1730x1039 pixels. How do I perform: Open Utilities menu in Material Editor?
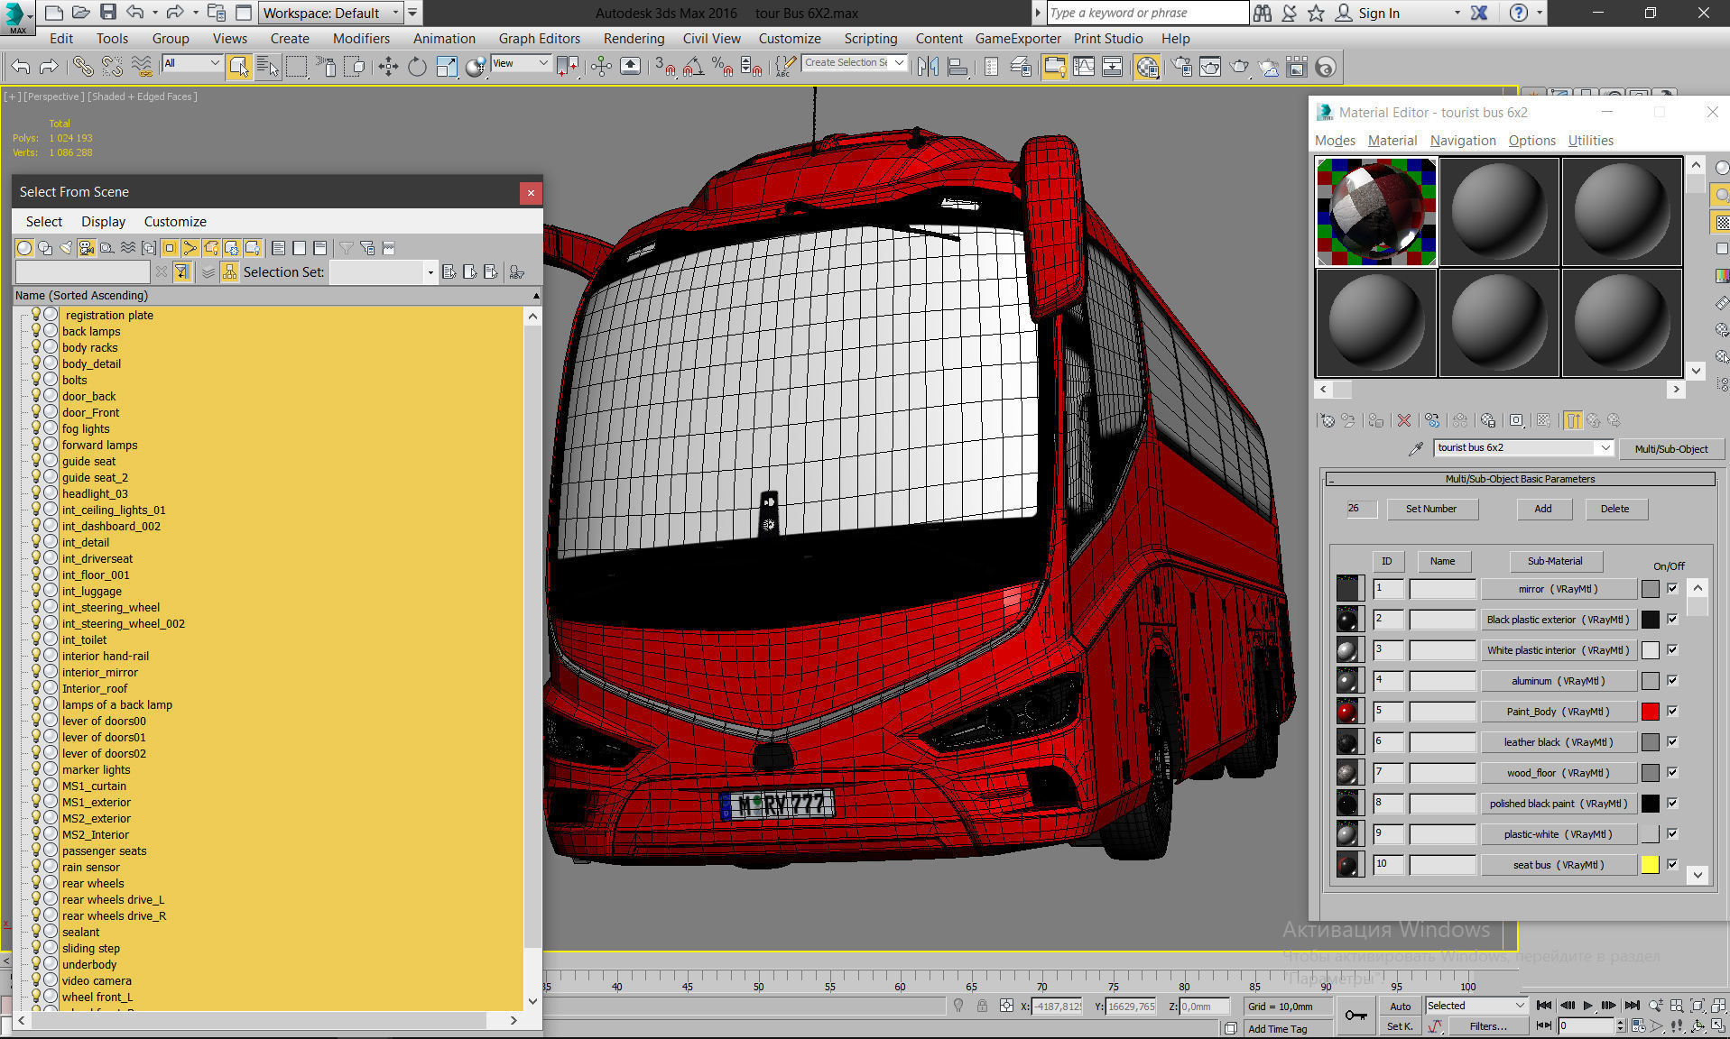click(1590, 141)
